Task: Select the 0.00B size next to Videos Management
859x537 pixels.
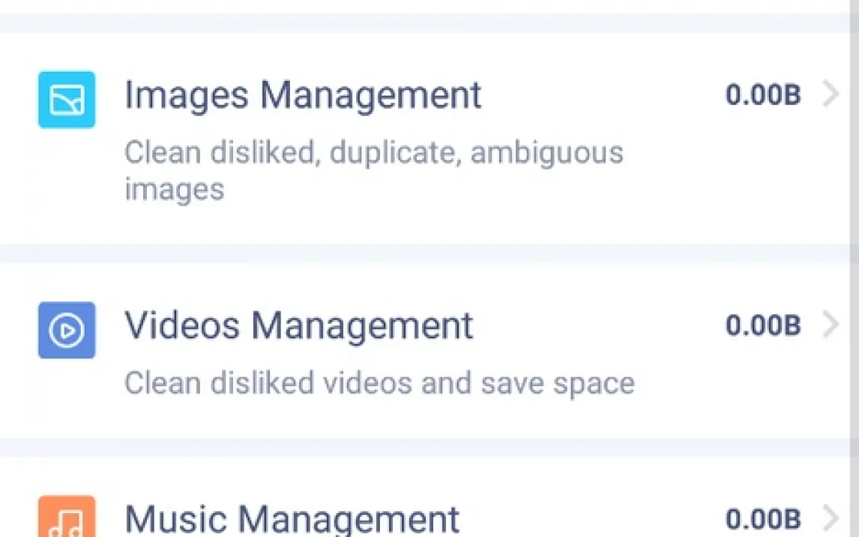Action: 763,325
